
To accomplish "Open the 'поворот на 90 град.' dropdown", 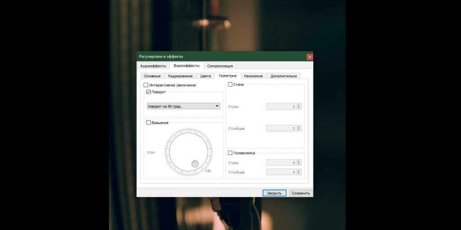I will click(x=184, y=106).
